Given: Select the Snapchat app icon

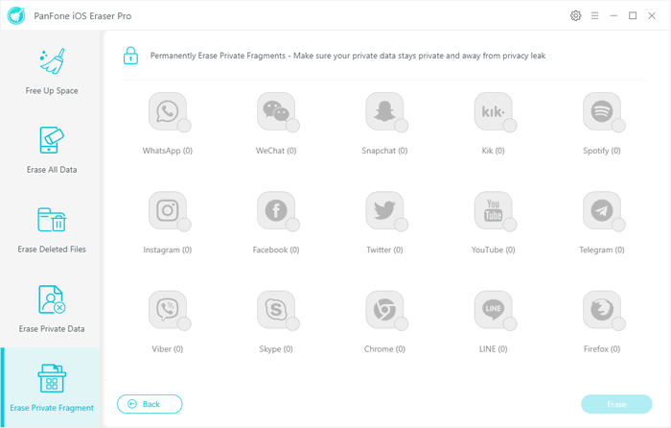Looking at the screenshot, I should click(384, 111).
